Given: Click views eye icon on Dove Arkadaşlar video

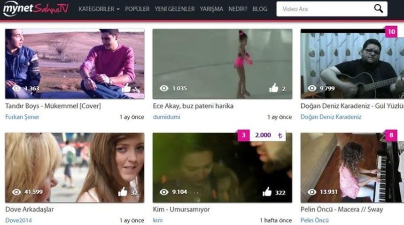Looking at the screenshot, I should (x=16, y=192).
